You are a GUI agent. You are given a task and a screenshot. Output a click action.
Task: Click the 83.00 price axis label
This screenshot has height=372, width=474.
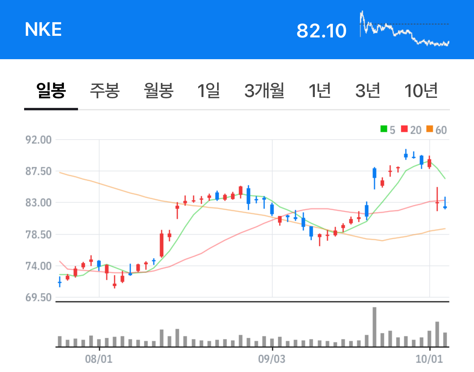(x=38, y=203)
